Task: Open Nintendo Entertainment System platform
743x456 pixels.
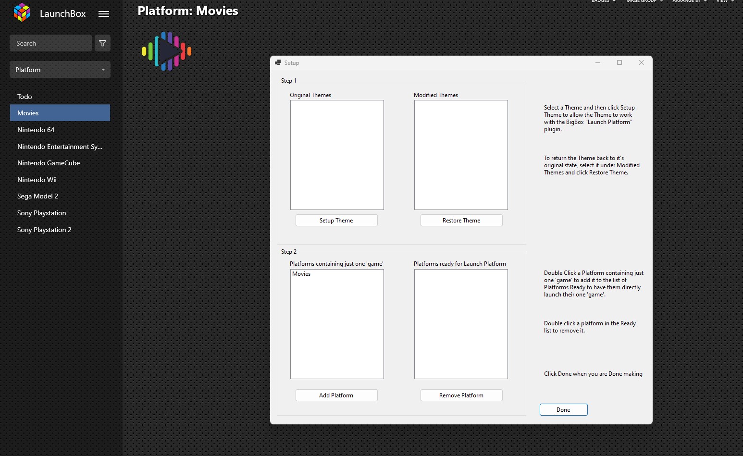Action: click(x=60, y=147)
